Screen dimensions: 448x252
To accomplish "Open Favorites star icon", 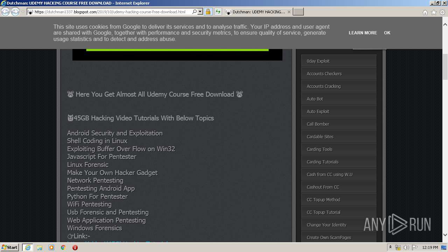I will point(434,12).
